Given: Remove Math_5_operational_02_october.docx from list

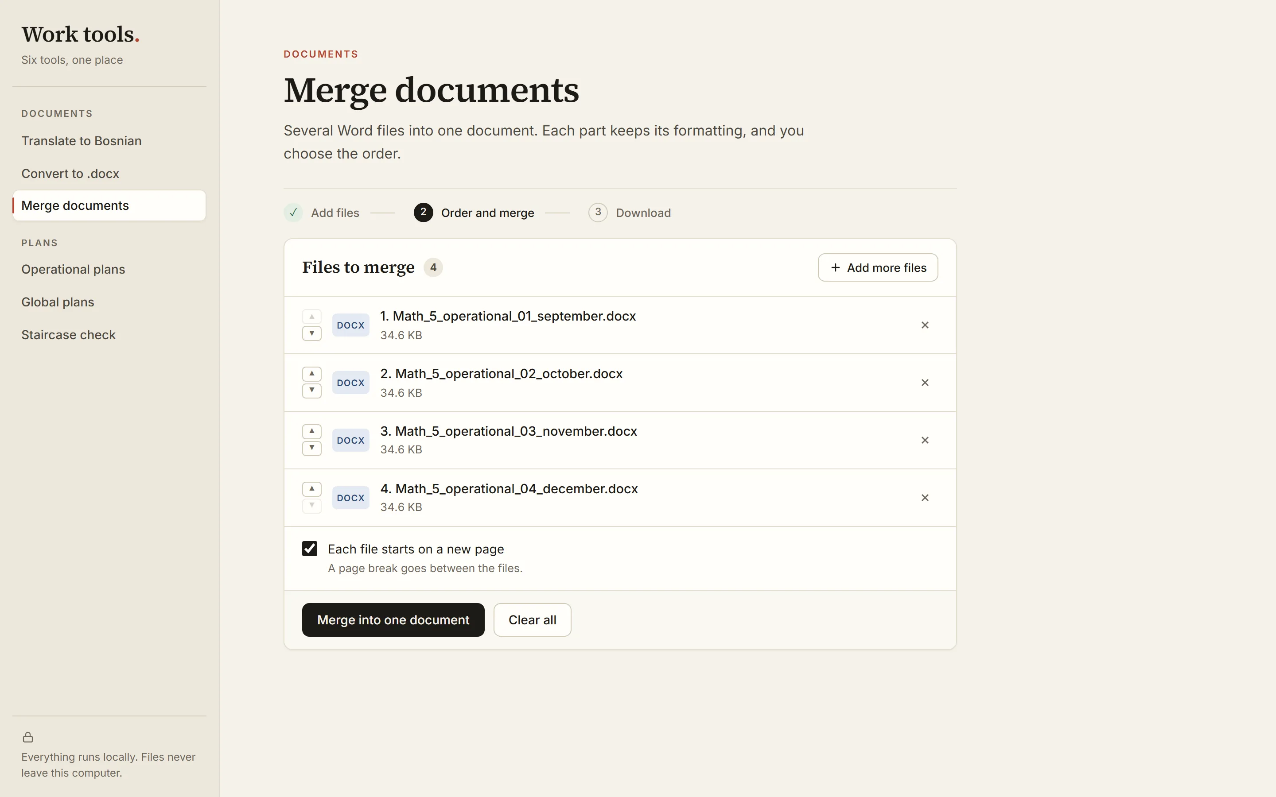Looking at the screenshot, I should point(925,383).
